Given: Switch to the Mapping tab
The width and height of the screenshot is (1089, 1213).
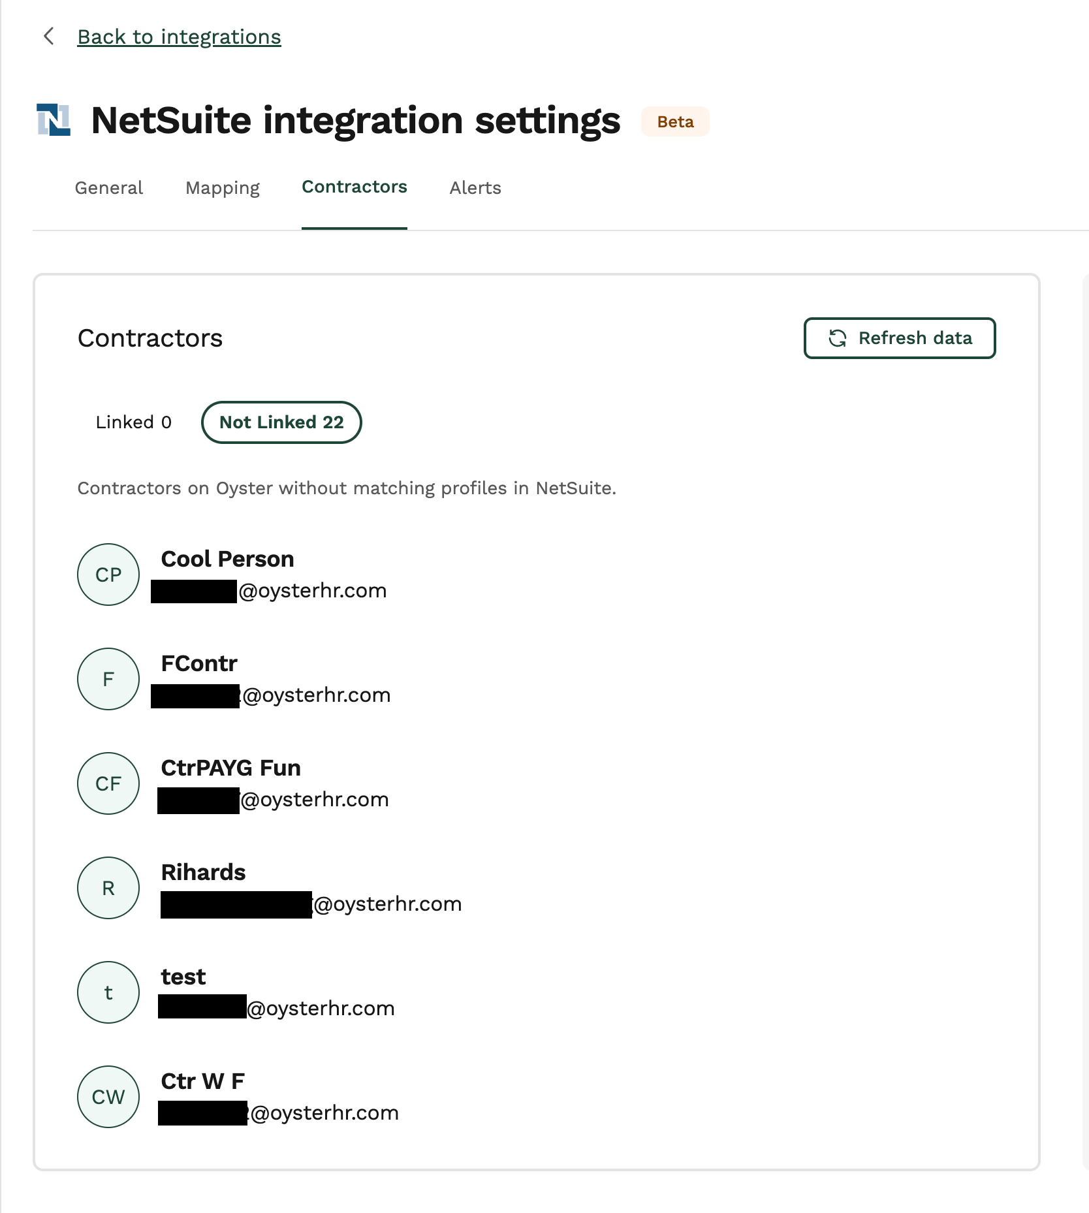Looking at the screenshot, I should point(223,188).
